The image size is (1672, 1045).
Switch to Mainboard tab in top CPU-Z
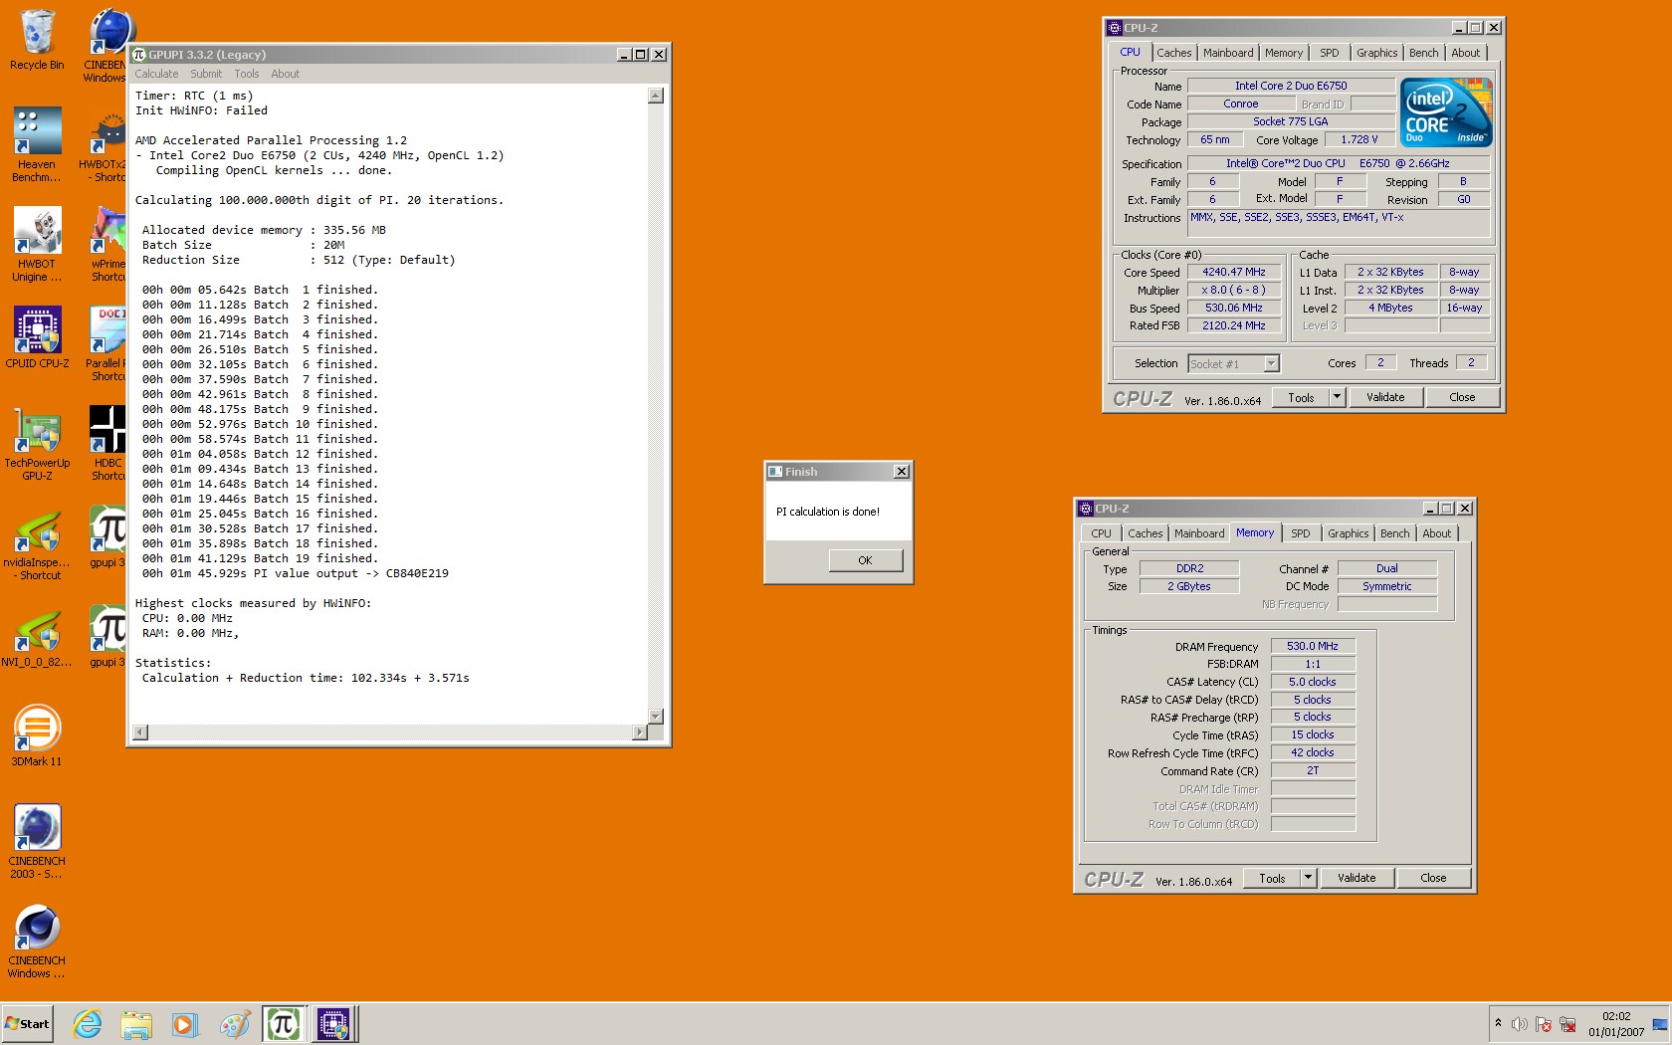[1228, 53]
